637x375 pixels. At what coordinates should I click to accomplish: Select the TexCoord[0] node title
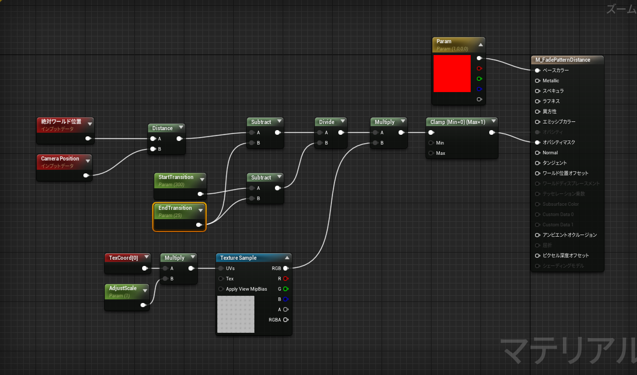pos(124,258)
